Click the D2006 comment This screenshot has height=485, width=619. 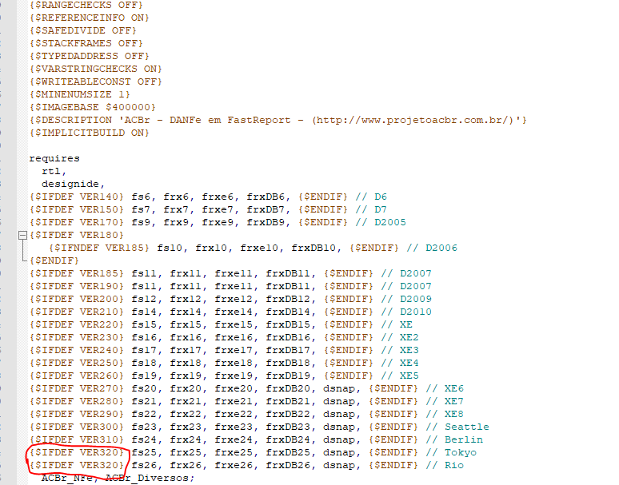point(441,248)
